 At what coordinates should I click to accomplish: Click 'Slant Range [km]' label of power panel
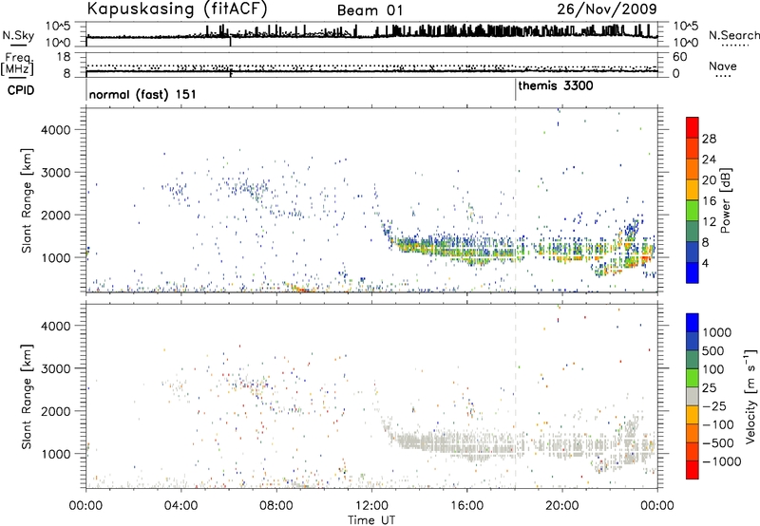click(27, 200)
